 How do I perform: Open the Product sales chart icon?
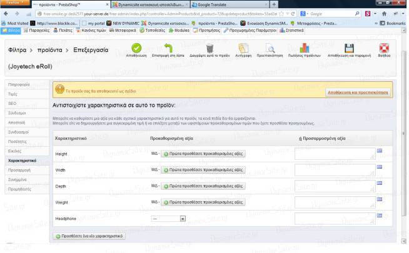point(304,48)
